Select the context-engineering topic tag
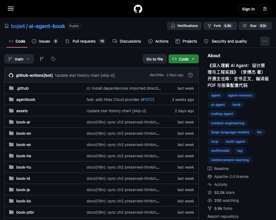This screenshot has height=220, width=276. 228,123
